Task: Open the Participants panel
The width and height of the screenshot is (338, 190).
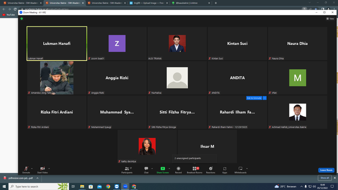Action: tap(127, 170)
